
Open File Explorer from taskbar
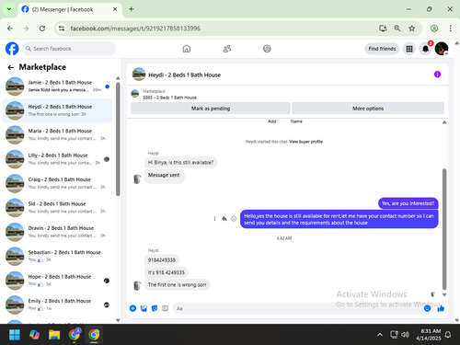pyautogui.click(x=54, y=335)
